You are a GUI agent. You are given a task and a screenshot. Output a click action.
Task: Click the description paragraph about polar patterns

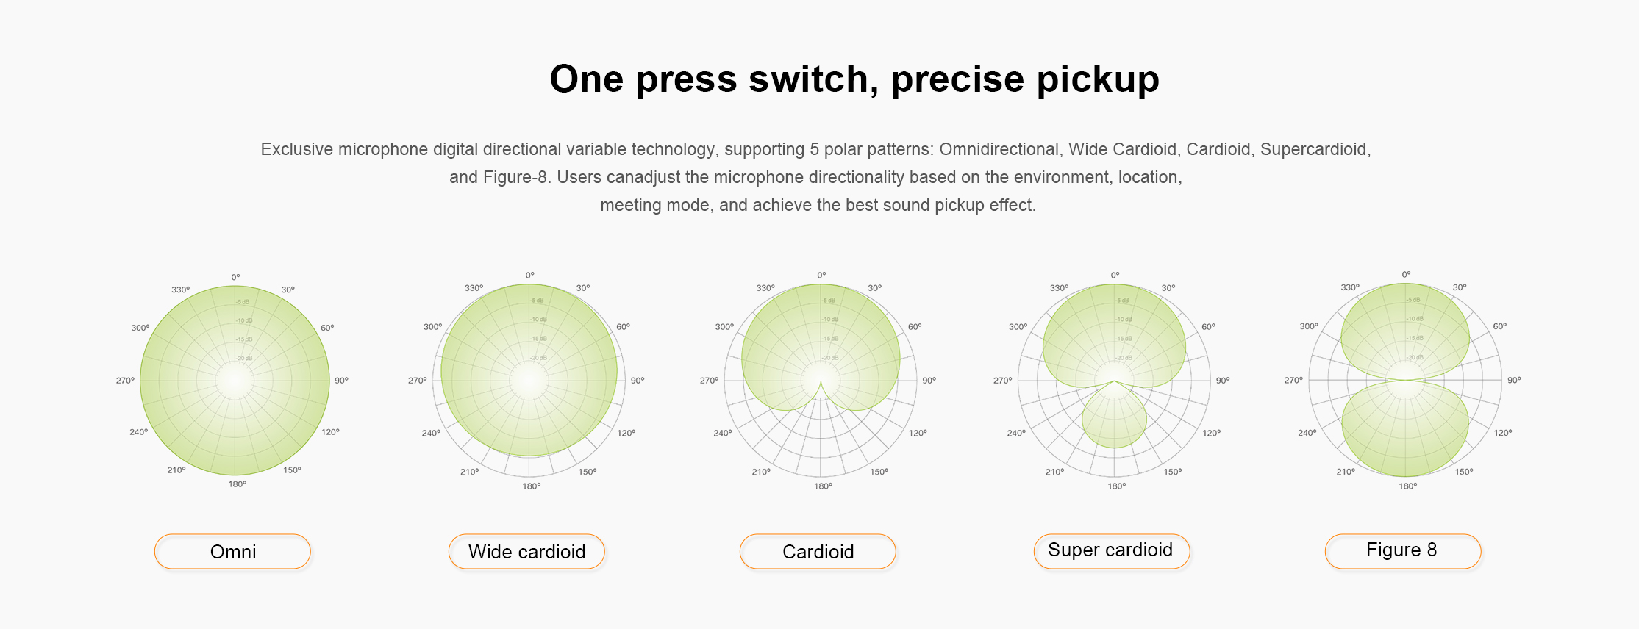pyautogui.click(x=816, y=177)
